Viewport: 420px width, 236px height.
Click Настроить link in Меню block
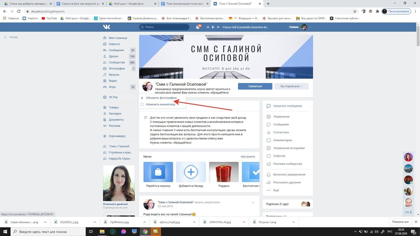click(248, 157)
